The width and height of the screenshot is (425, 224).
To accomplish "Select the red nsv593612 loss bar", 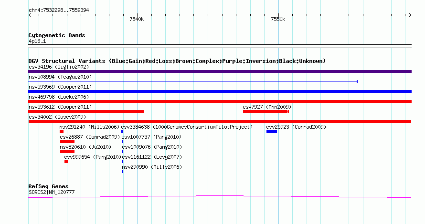I will point(86,112).
